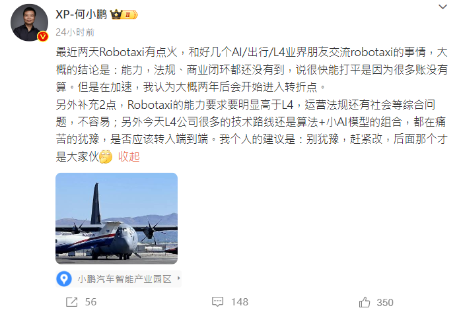The image size is (457, 312).
Task: Open XP-何小鹏 profile avatar
Action: (29, 22)
